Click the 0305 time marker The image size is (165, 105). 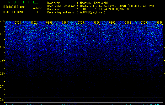pos(81,23)
